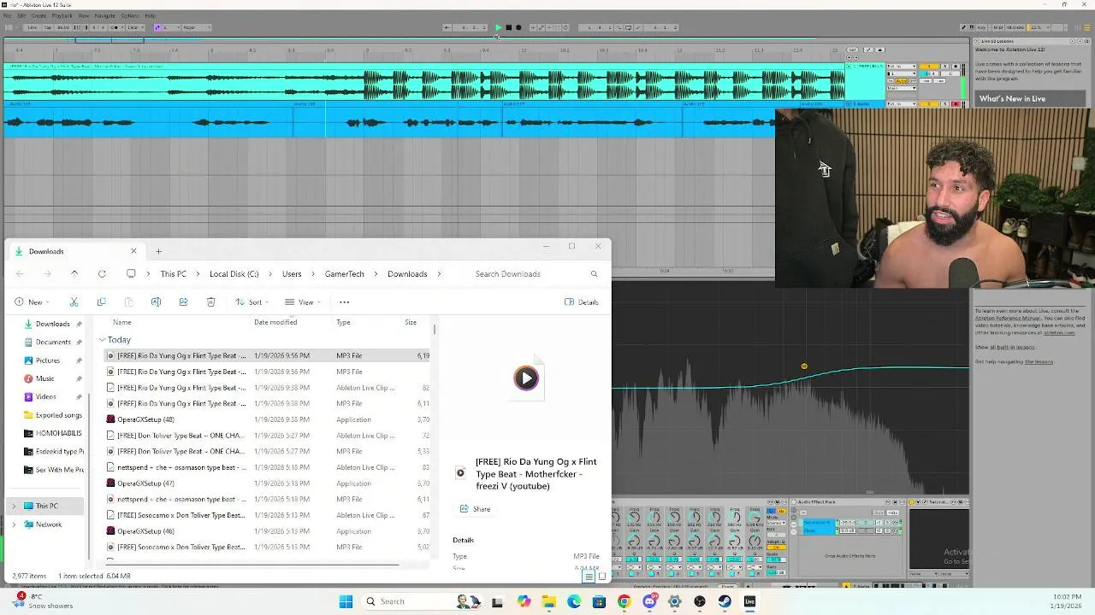Navigate to GamerTech in the breadcrumb
This screenshot has height=615, width=1095.
(345, 274)
